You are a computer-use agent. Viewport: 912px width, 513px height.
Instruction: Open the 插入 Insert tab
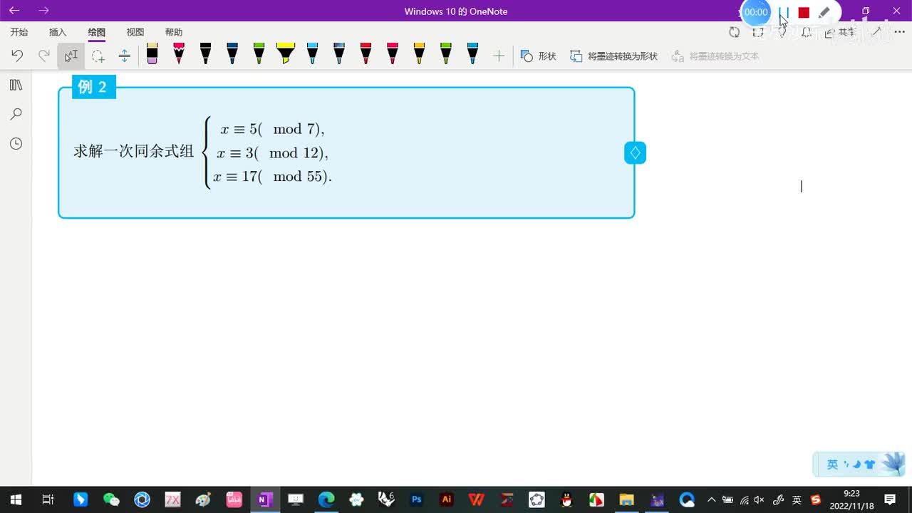(x=58, y=32)
